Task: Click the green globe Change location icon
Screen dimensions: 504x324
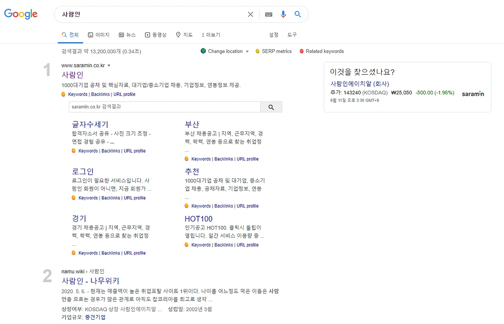Action: [203, 51]
